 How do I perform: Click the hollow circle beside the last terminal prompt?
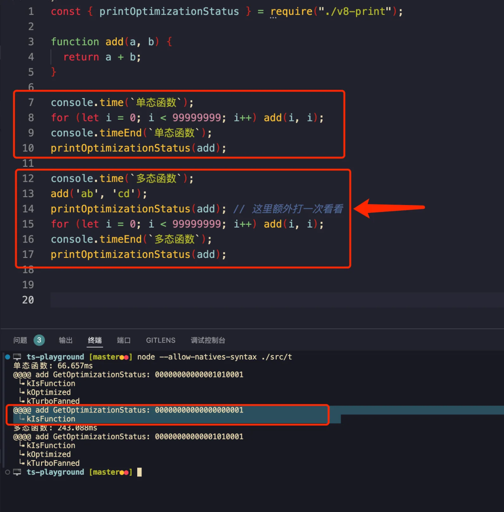pos(7,472)
